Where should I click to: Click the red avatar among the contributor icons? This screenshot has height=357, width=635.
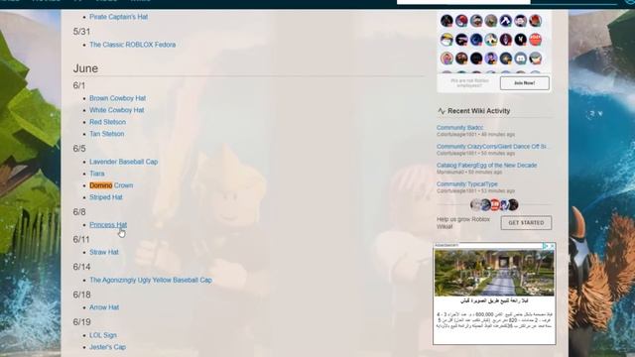(x=495, y=205)
